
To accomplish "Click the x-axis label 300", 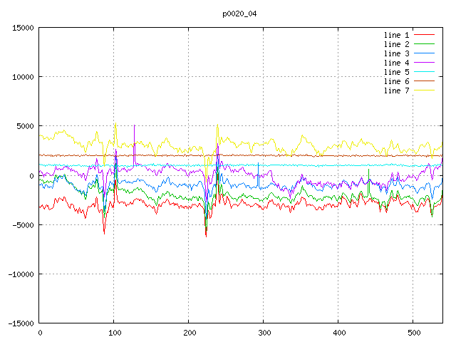I will coord(264,333).
